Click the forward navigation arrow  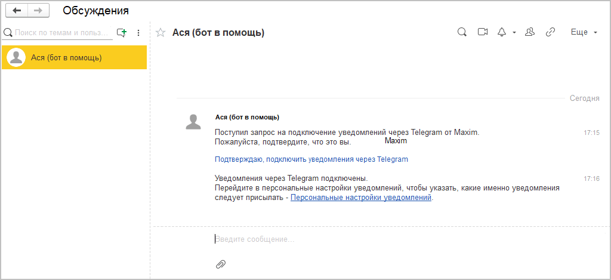coord(38,11)
